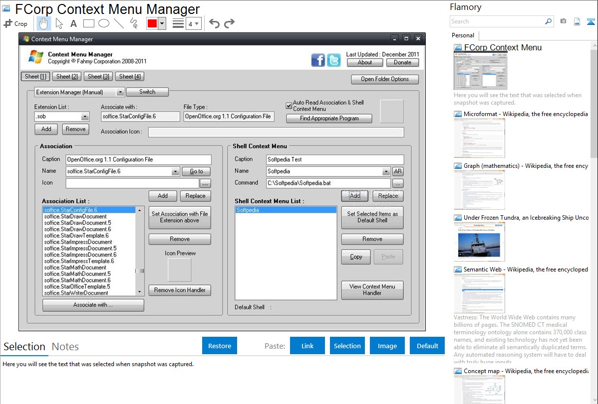Pick the freehand squiggle tool
This screenshot has height=404, width=598.
pos(133,23)
